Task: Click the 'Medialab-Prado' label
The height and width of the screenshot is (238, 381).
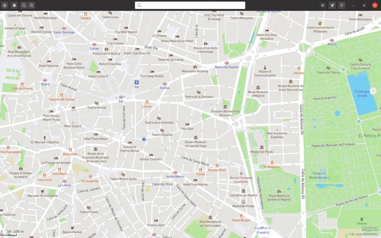Action: click(x=243, y=206)
